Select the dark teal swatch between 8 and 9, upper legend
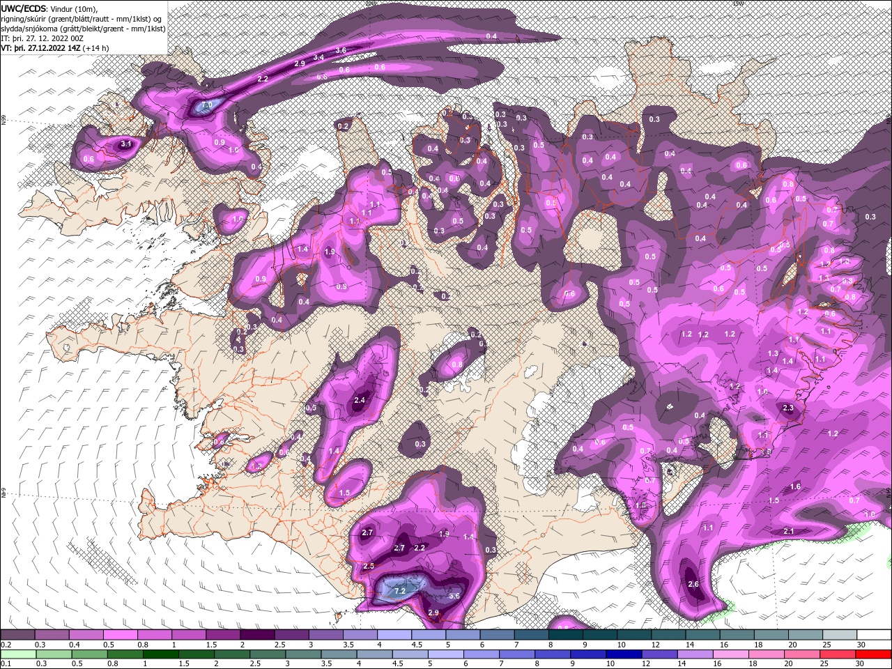This screenshot has width=892, height=669. click(x=566, y=635)
